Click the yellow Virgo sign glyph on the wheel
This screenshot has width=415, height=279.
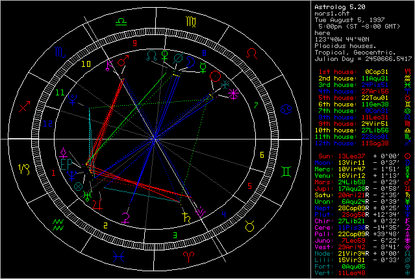[191, 21]
